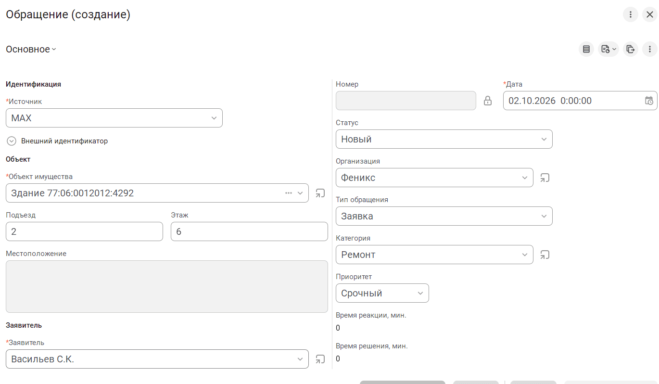The width and height of the screenshot is (659, 384).
Task: Close the Обращение (создание) form
Action: (x=650, y=14)
